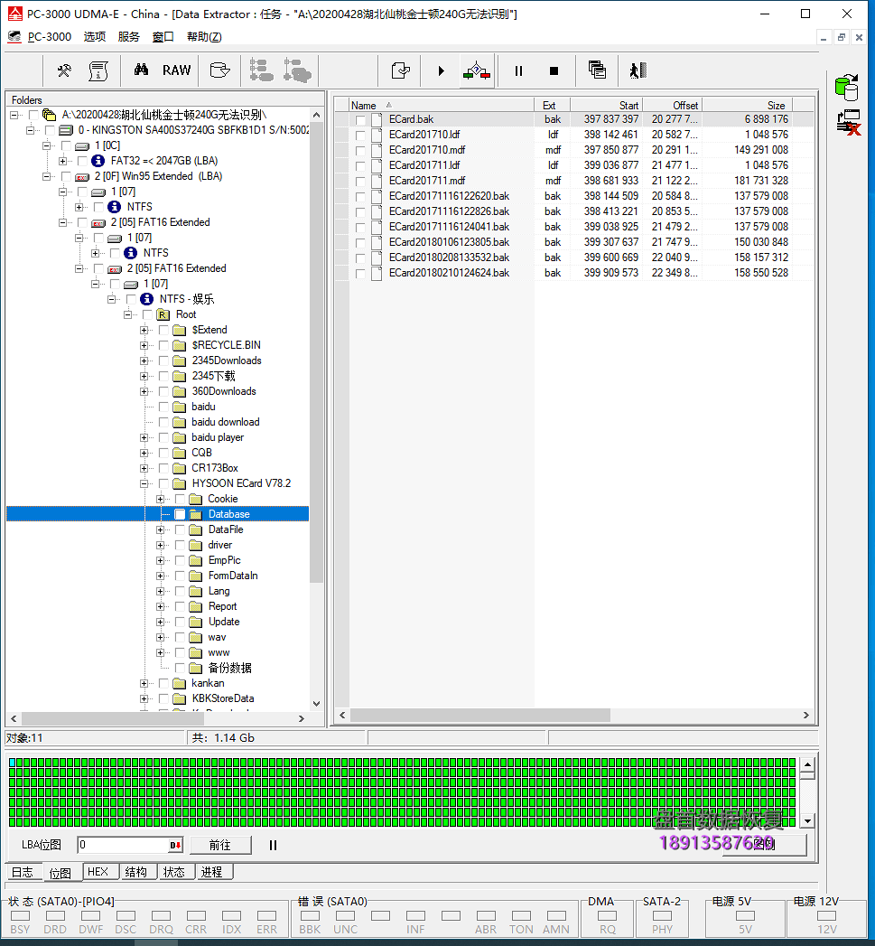Click the PC-3000 app icon in menu bar
875x946 pixels.
pyautogui.click(x=14, y=37)
